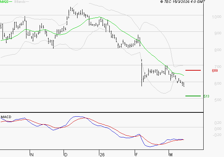Click the 500 price axis label
Image resolution: width=224 pixels, height=157 pixels.
(218, 100)
